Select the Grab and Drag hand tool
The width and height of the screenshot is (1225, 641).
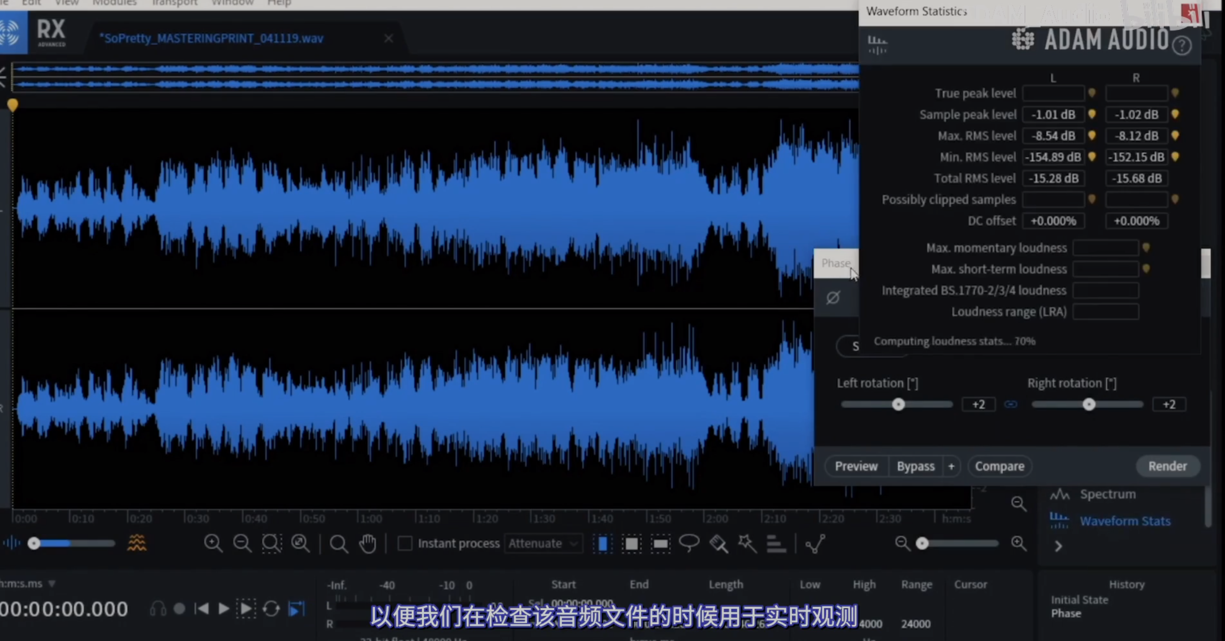point(368,543)
